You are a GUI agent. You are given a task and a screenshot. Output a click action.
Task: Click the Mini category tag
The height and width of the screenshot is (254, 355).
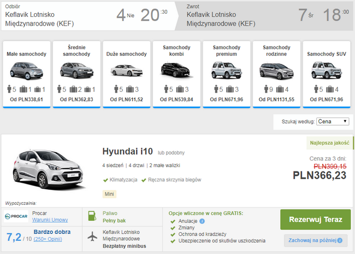[109, 194]
